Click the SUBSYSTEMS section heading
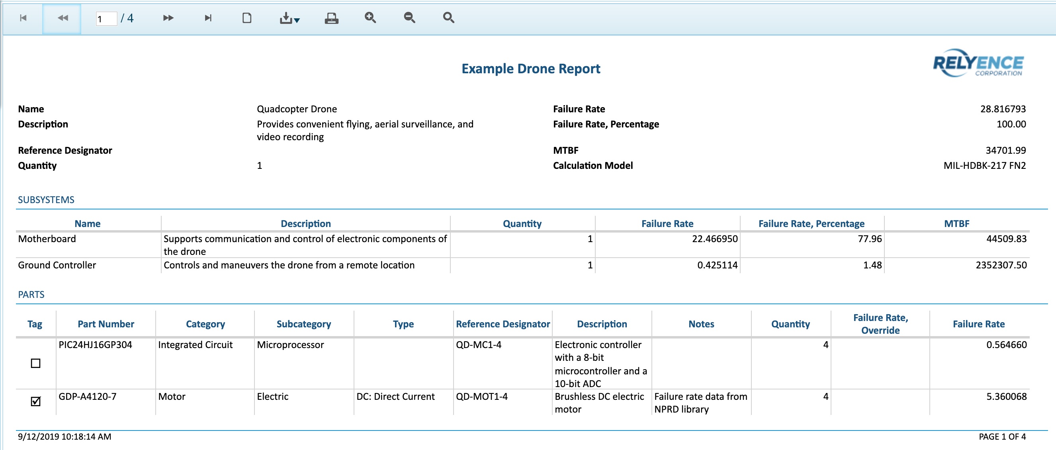Image resolution: width=1056 pixels, height=450 pixels. [x=46, y=200]
